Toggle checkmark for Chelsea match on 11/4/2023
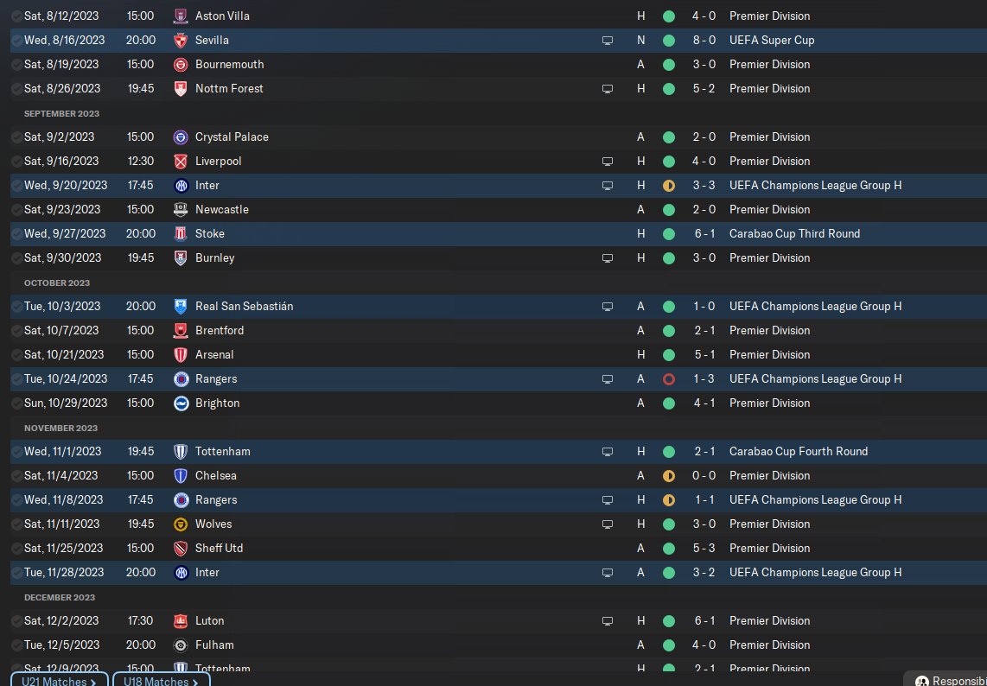 tap(16, 475)
